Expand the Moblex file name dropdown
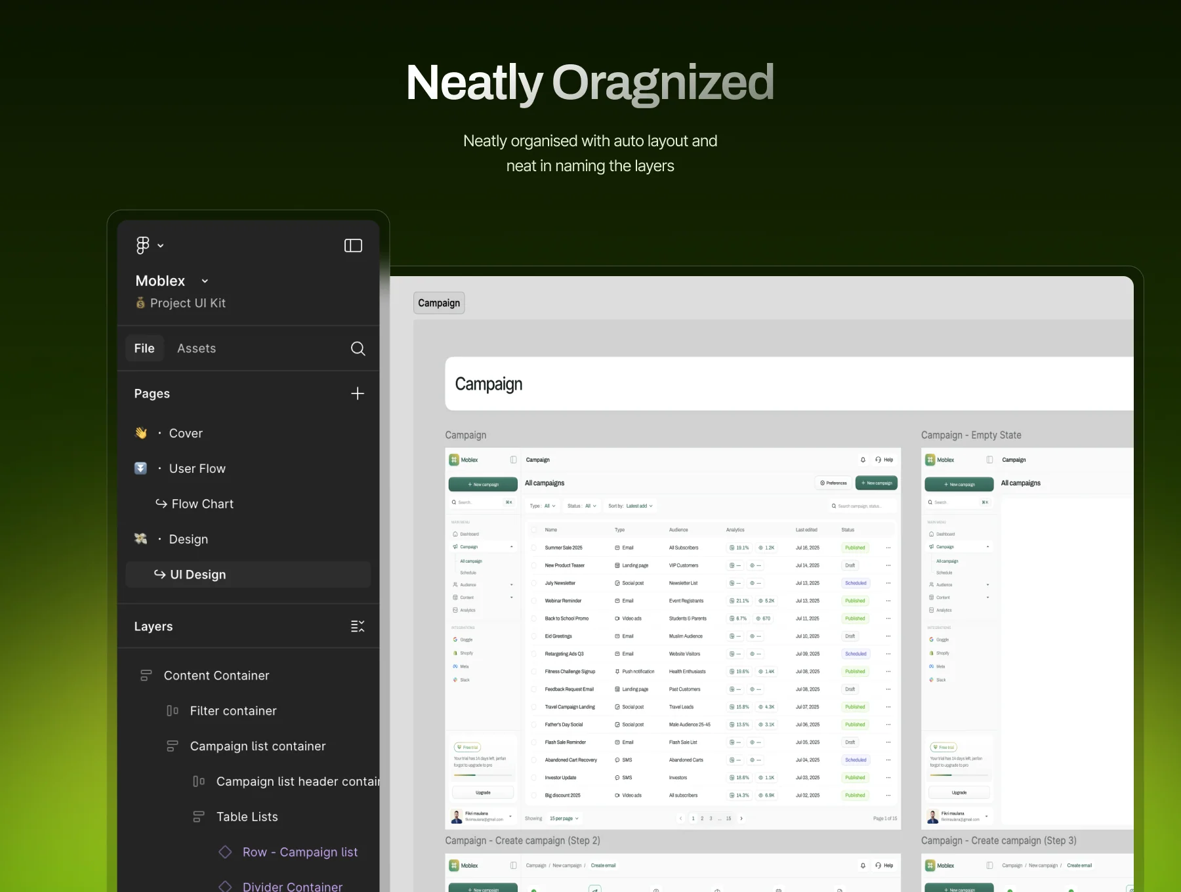The height and width of the screenshot is (892, 1181). tap(205, 281)
